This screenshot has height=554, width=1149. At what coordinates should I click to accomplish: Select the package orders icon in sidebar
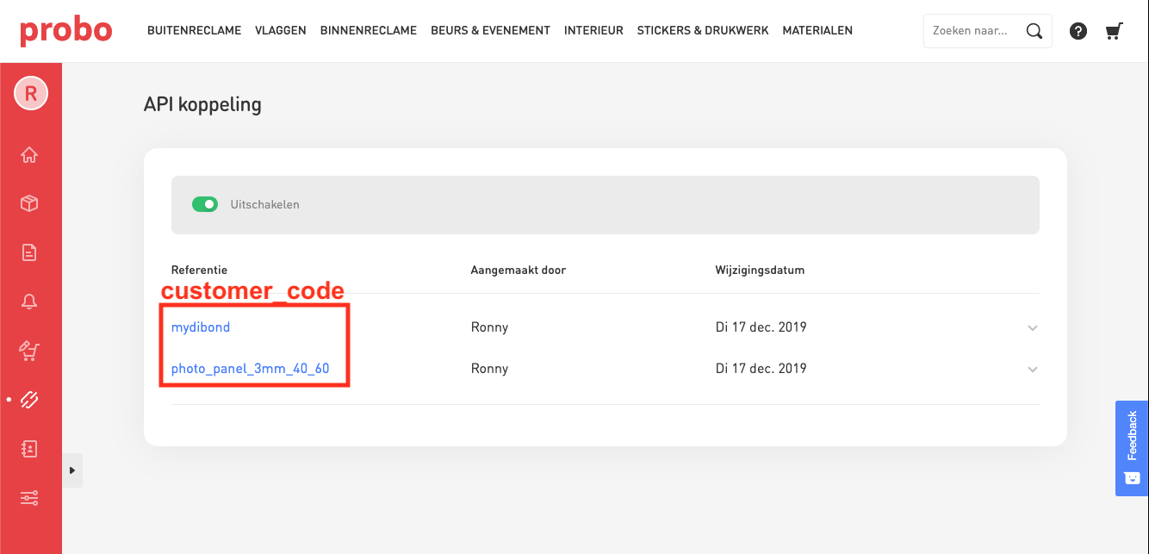click(29, 203)
